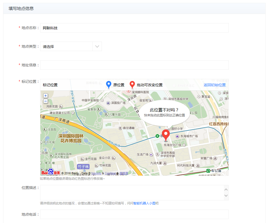Screen dimensions: 269x223
Task: Select the 地点电话 input field
Action: (134, 214)
